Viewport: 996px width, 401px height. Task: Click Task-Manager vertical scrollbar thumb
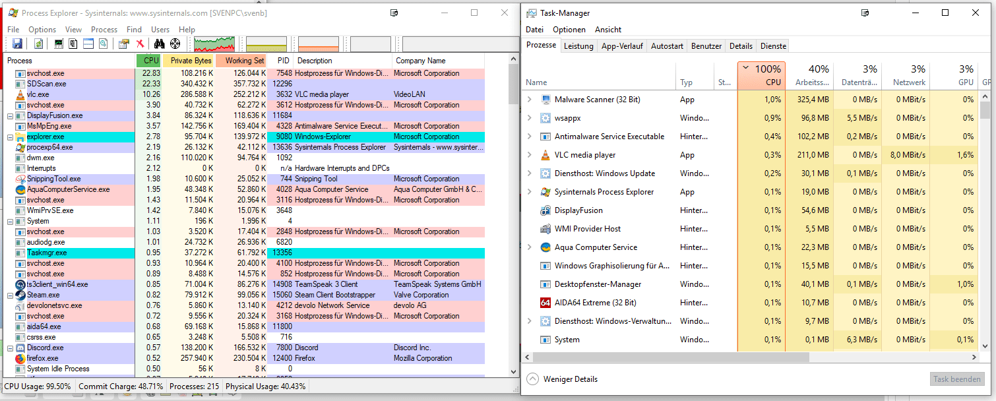985,109
